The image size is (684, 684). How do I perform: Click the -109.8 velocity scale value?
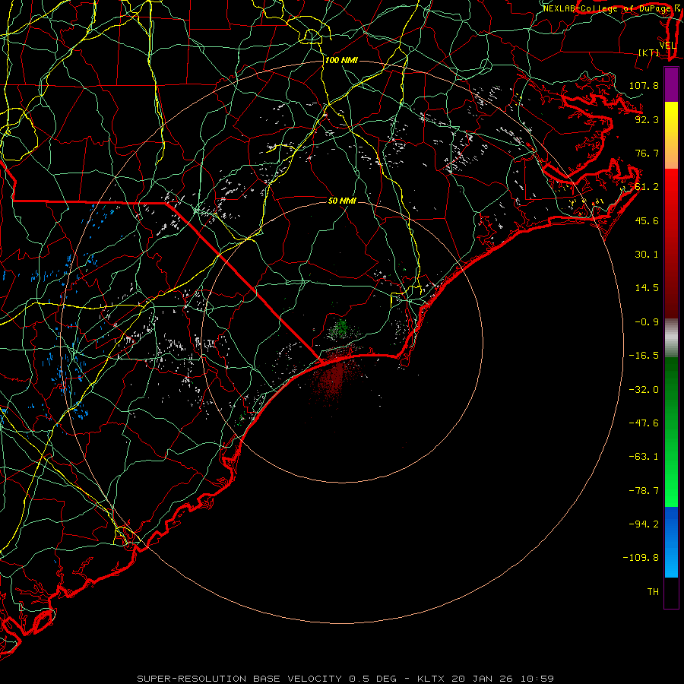641,558
